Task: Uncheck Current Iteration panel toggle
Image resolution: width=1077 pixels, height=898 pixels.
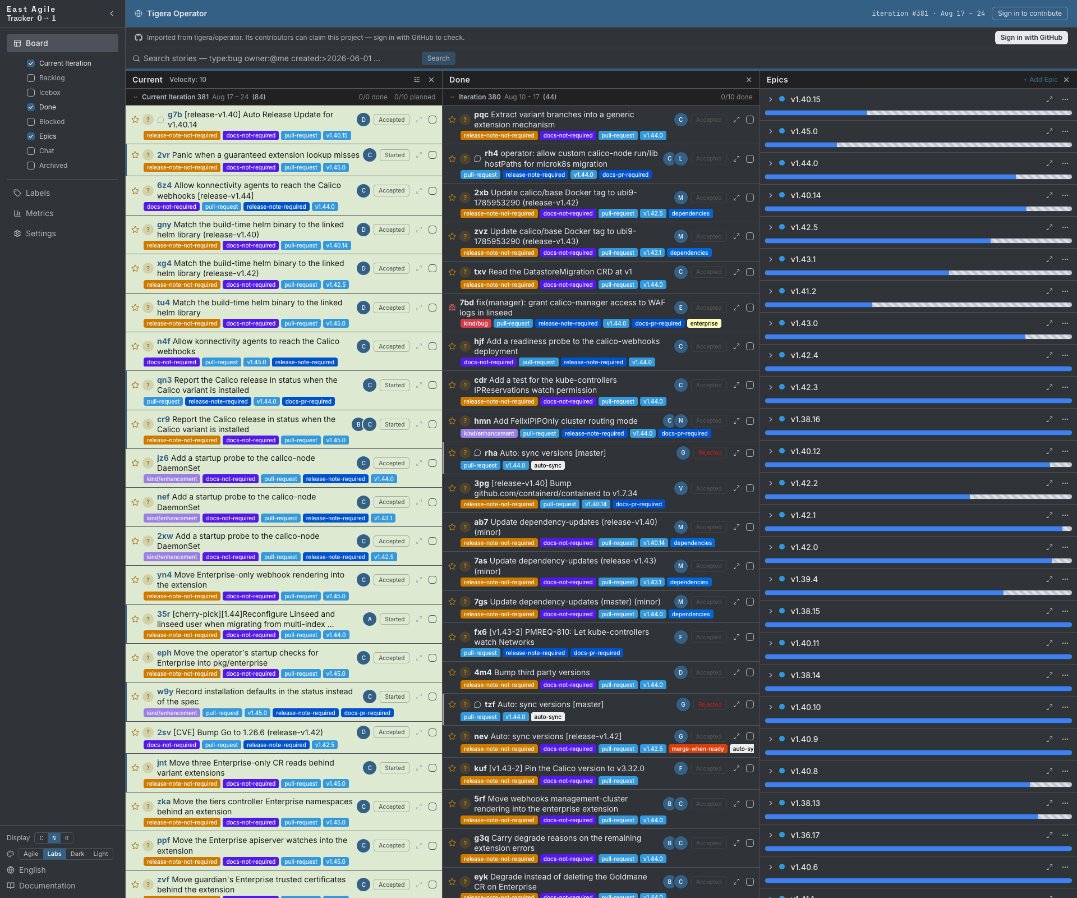Action: pyautogui.click(x=31, y=63)
